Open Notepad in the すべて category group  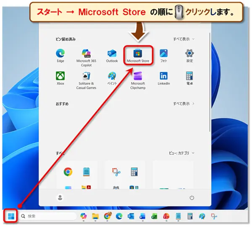[86, 172]
